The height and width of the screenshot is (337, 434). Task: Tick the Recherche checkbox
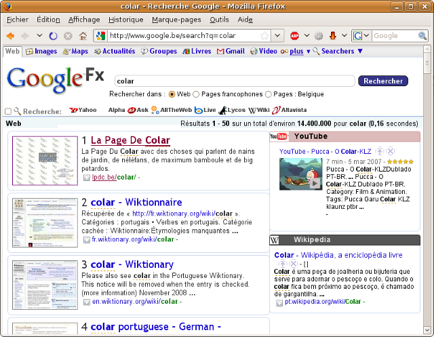[x=8, y=111]
